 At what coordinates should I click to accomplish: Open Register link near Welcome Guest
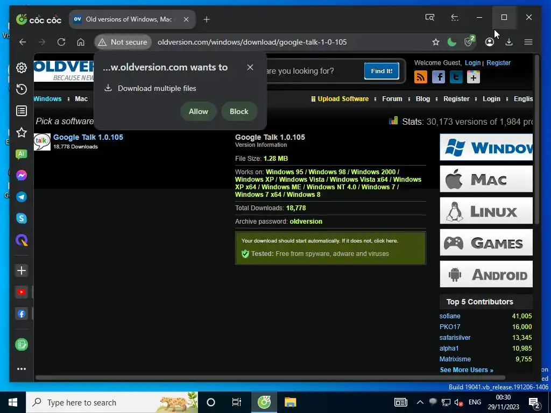tap(498, 63)
